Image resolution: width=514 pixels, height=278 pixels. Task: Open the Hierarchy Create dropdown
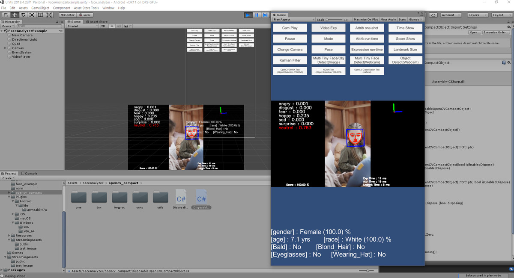7,26
